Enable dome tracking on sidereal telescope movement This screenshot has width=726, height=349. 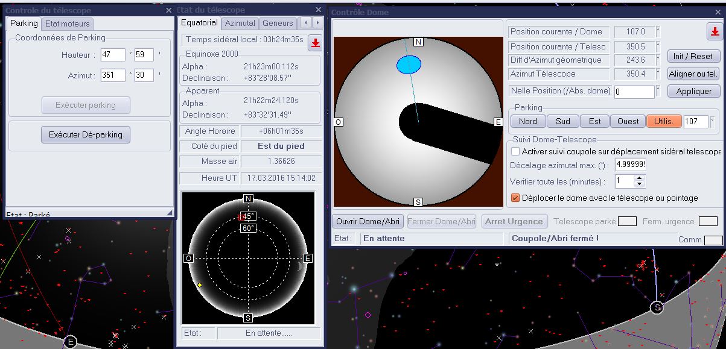[515, 151]
